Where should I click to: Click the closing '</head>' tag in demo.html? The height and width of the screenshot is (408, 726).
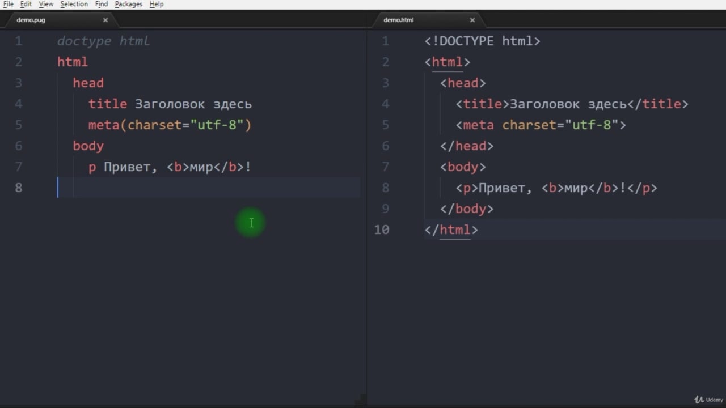point(467,146)
